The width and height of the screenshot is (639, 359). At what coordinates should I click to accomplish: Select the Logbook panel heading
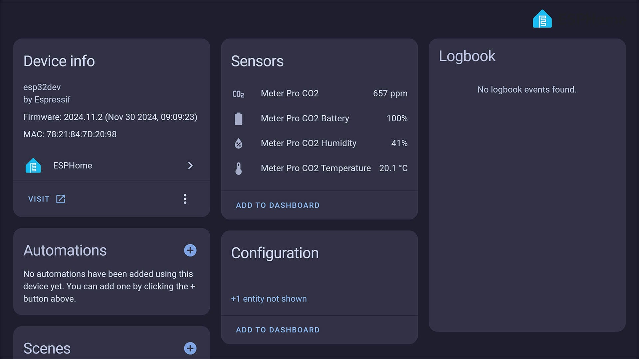[467, 56]
